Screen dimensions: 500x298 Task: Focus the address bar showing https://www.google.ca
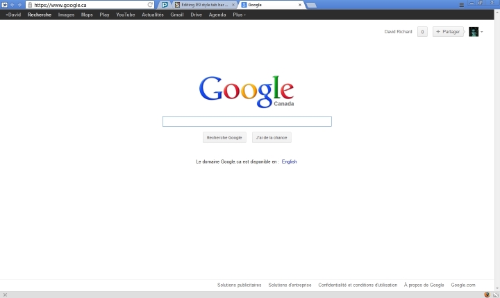coord(90,5)
